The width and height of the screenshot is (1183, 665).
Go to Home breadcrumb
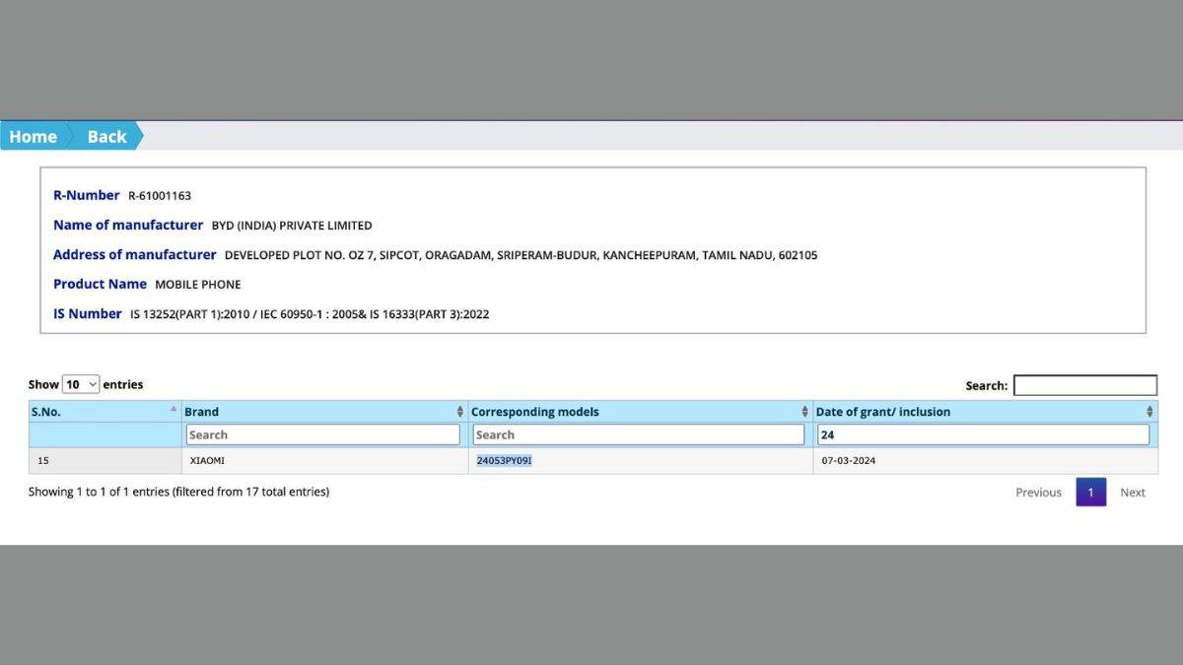[33, 136]
